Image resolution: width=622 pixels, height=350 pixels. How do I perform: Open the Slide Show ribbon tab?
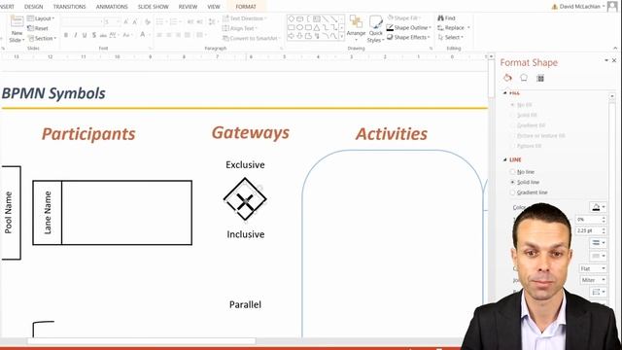(154, 7)
